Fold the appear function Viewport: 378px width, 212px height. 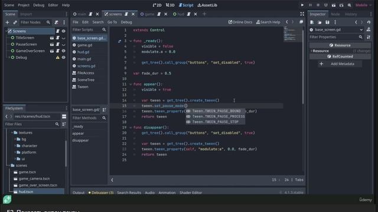(x=131, y=84)
